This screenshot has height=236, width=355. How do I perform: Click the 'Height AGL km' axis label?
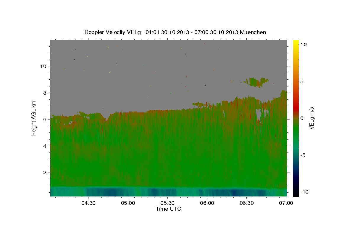click(x=34, y=118)
